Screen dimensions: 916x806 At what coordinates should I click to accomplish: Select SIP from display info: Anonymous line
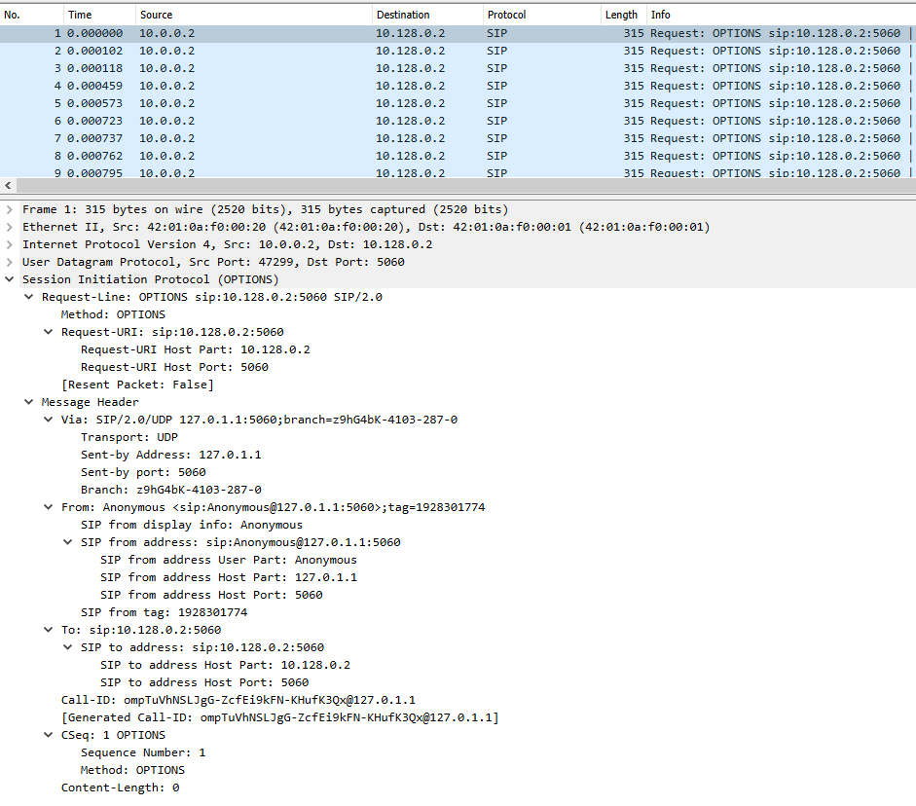coord(192,525)
